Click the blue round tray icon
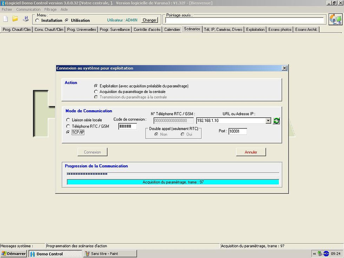This screenshot has width=344, height=258. pyautogui.click(x=326, y=253)
